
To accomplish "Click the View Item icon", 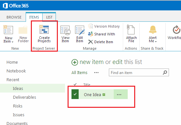I will pos(65,30).
